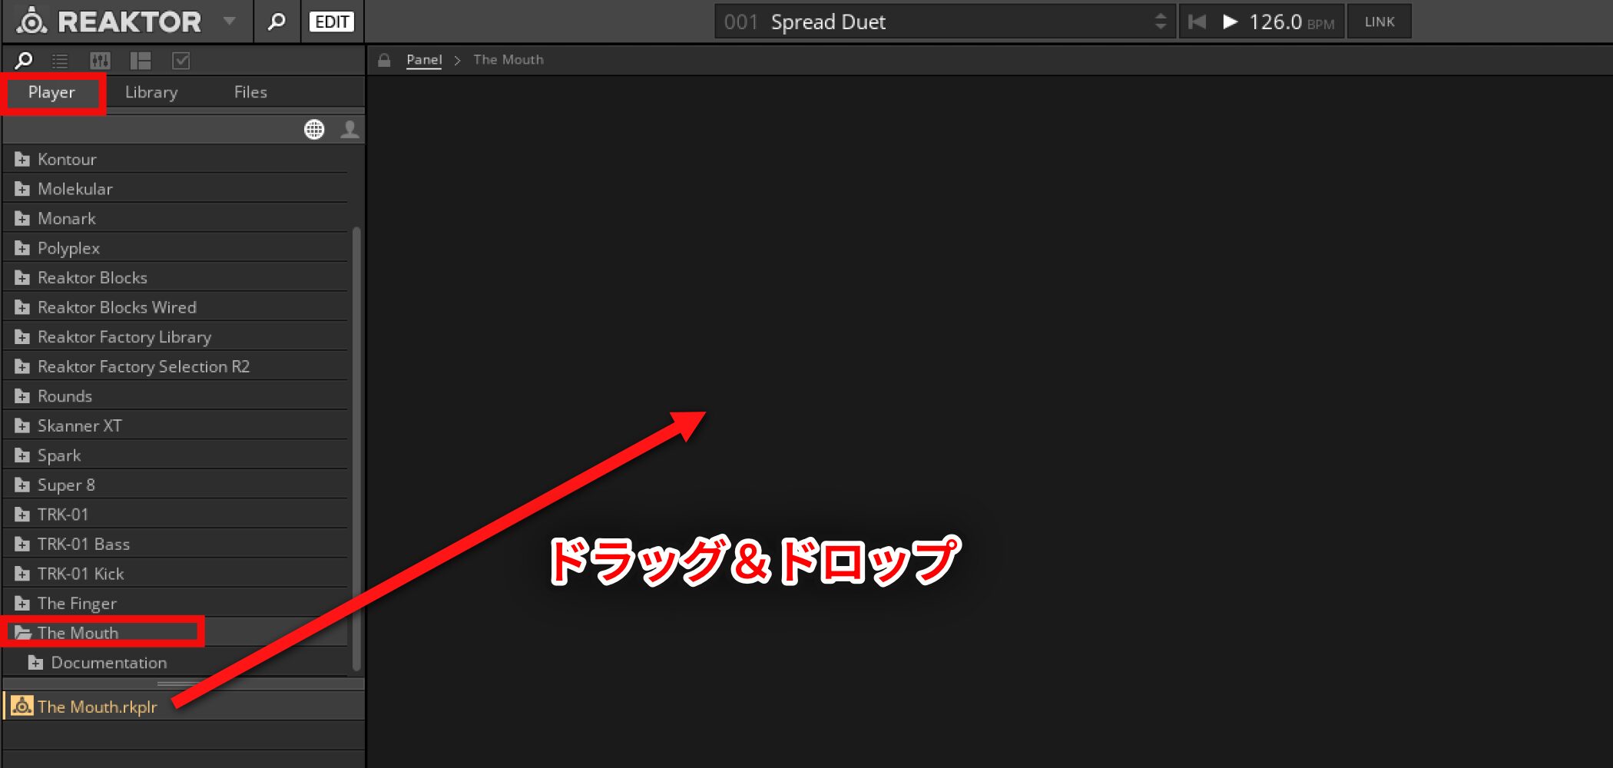Screen dimensions: 1613x768
Task: Click The Mouth.rkplr ensemble icon
Action: (x=22, y=706)
